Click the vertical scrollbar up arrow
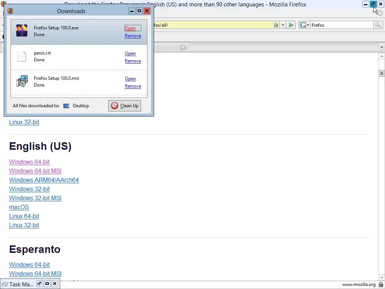 pyautogui.click(x=382, y=56)
